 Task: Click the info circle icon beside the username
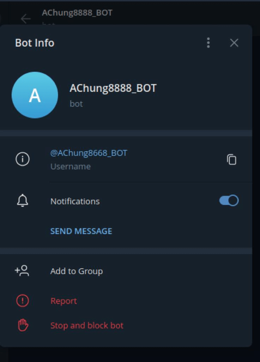tap(23, 159)
